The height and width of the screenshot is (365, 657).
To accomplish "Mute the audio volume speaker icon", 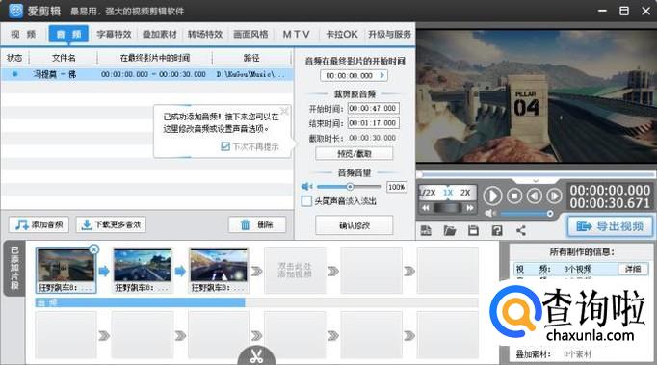I will [306, 187].
